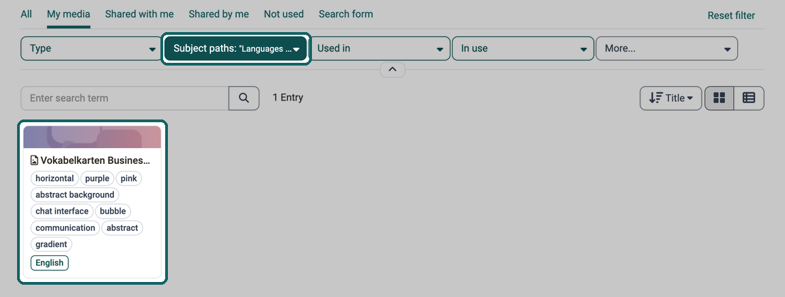This screenshot has width=785, height=297.
Task: Click the chat interface tag
Action: click(62, 212)
